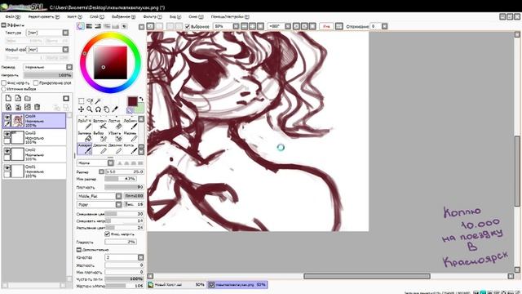Select the rotate canvas tool
Viewport: 522px width, 294px height.
98,109
